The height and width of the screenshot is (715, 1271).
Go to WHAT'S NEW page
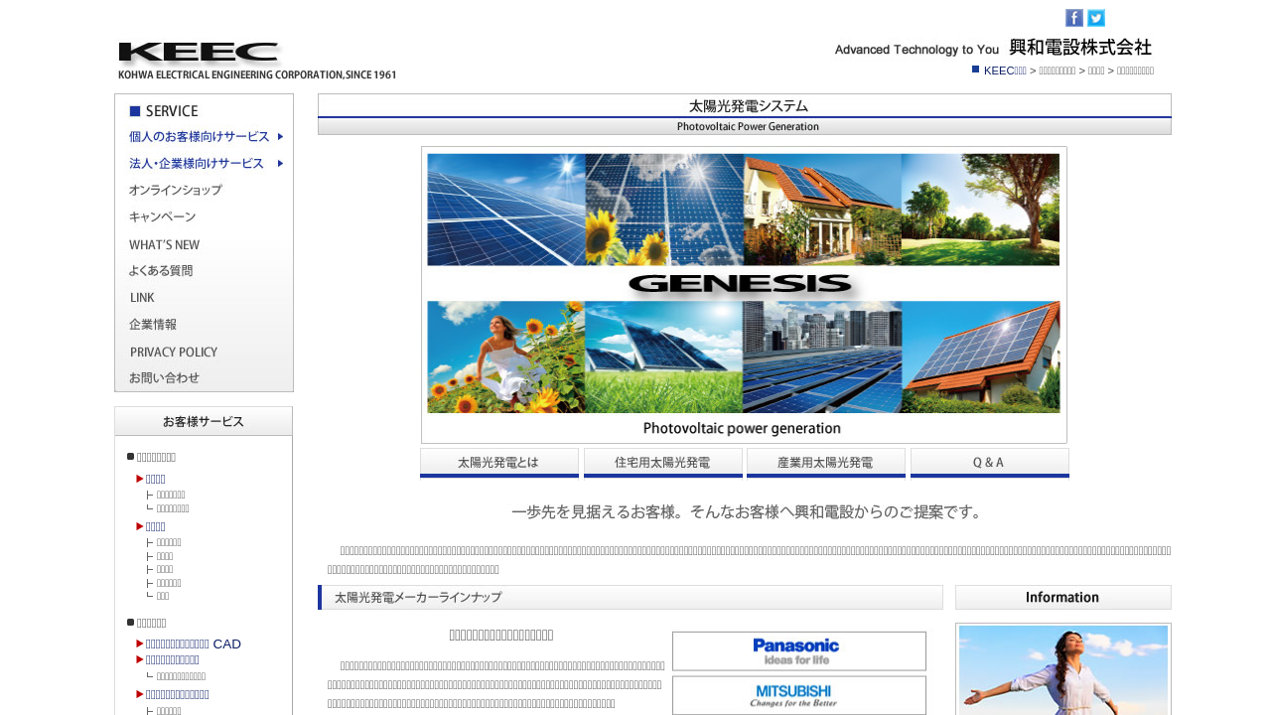165,244
